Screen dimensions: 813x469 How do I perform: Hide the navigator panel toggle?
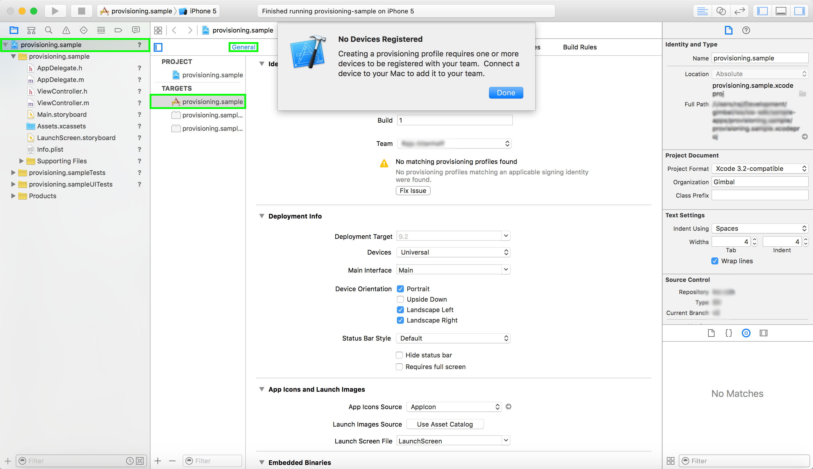(x=762, y=11)
